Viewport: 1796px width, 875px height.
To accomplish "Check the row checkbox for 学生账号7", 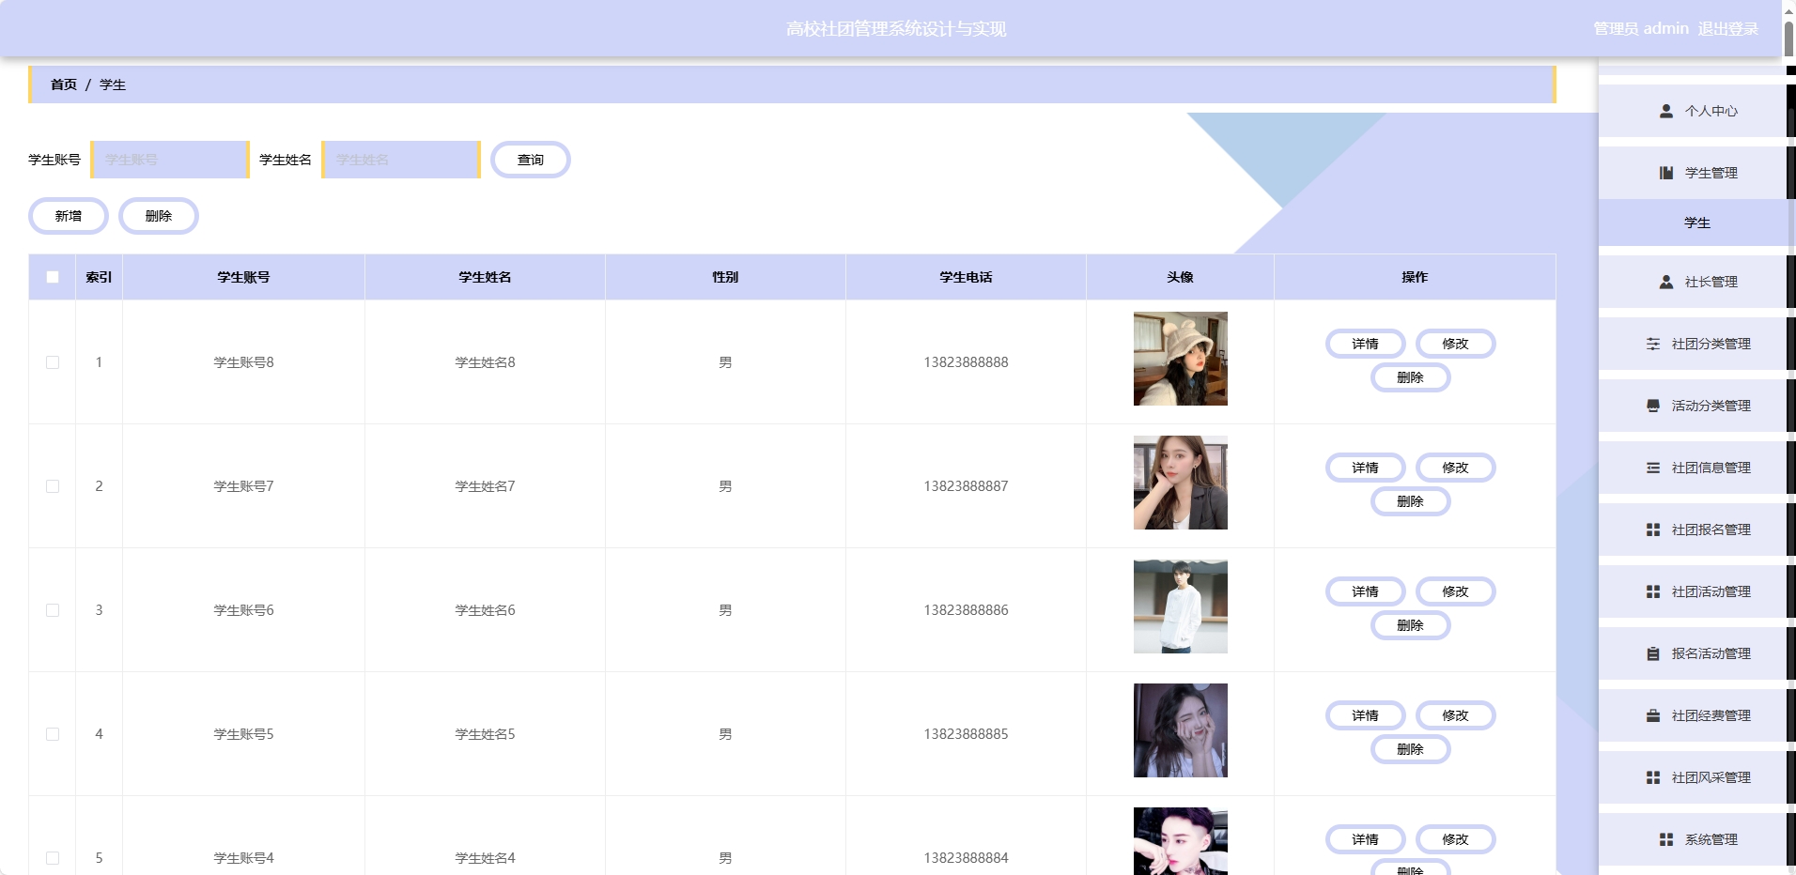I will point(53,486).
